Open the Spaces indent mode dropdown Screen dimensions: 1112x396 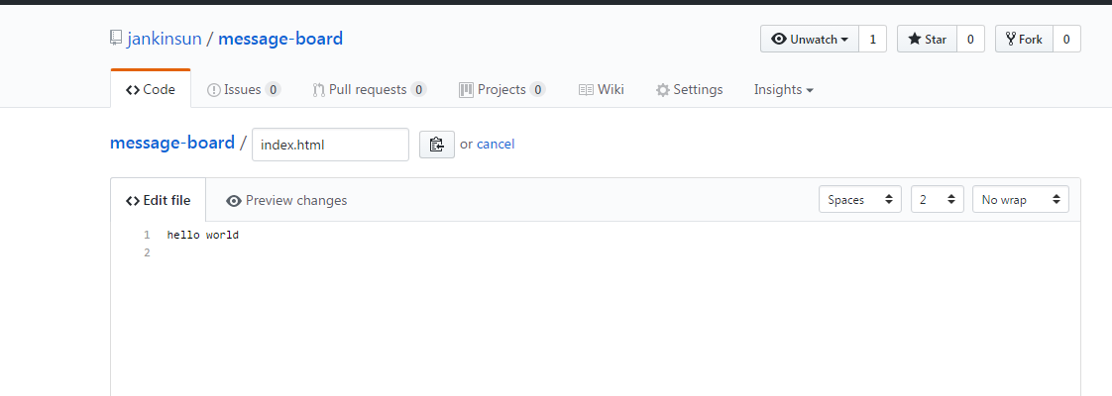coord(860,200)
